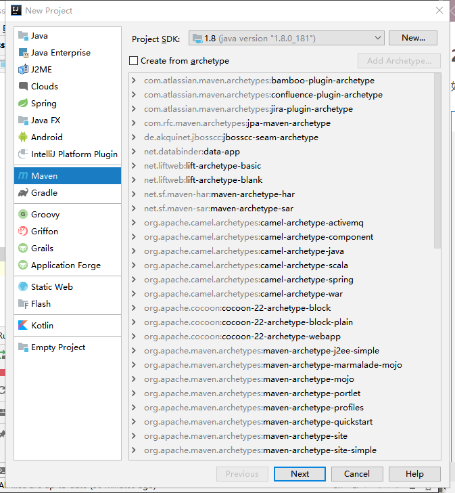The height and width of the screenshot is (493, 455).
Task: Expand jira-plugin-archetype chevron
Action: tap(134, 109)
